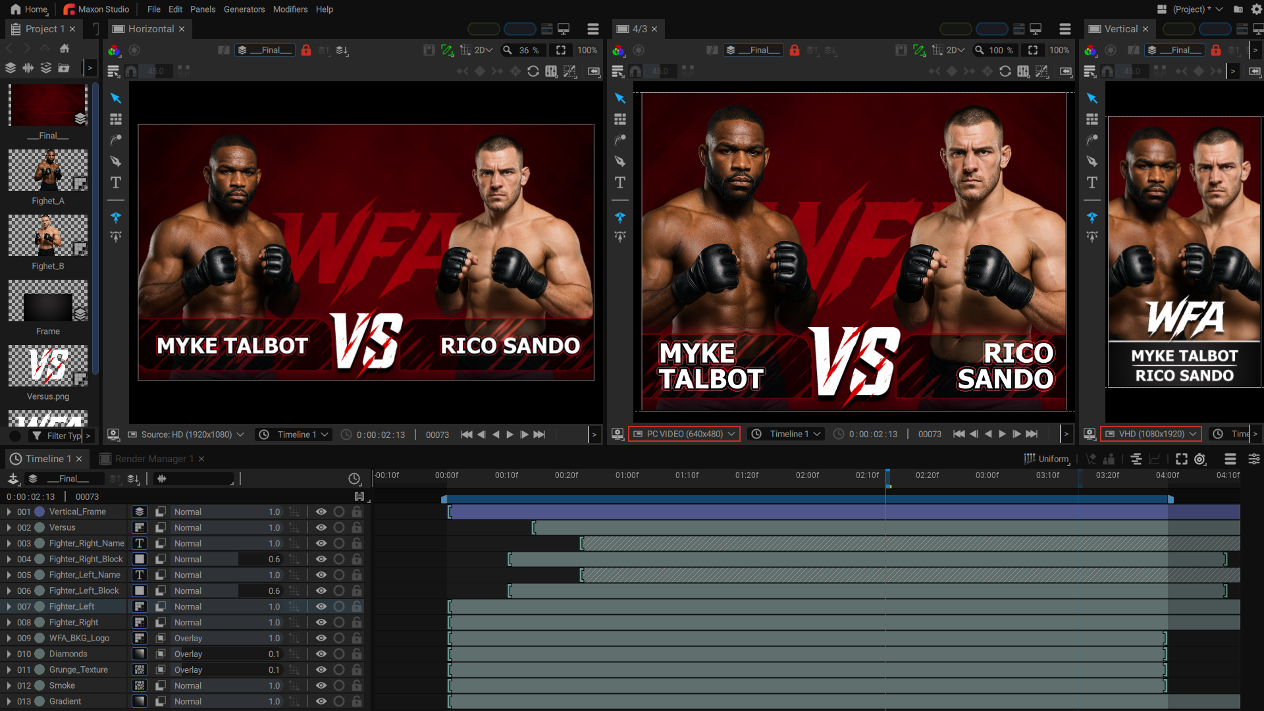The width and height of the screenshot is (1264, 711).
Task: Switch to Render Manager 1 tab
Action: click(x=153, y=459)
